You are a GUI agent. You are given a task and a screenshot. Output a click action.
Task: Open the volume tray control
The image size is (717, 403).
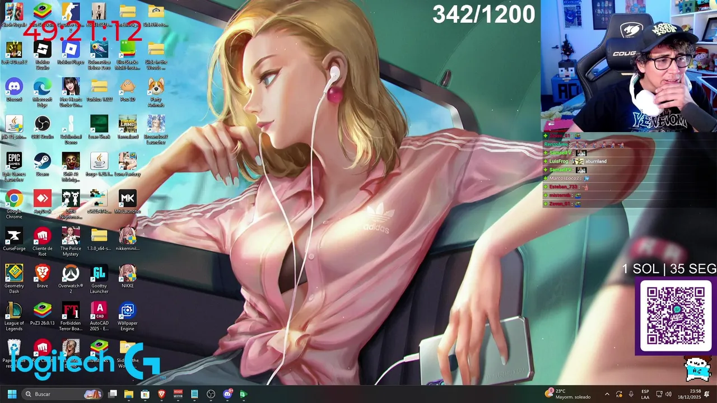coord(669,394)
